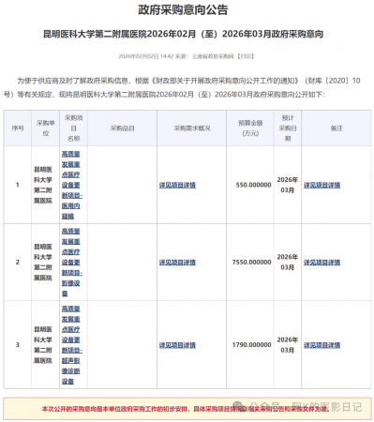Open project 1 link 高质量发展重点医疗设备更新项目-医用内窥镜
The width and height of the screenshot is (374, 422).
(72, 185)
